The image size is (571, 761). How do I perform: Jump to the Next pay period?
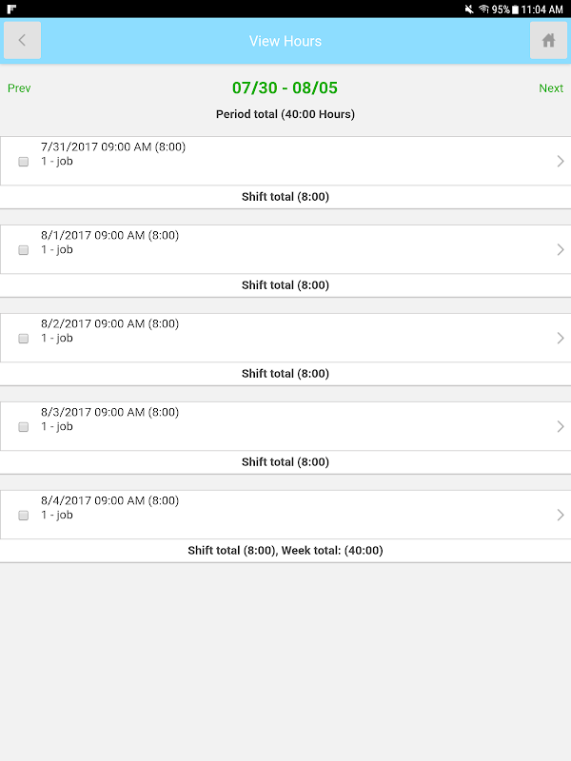[551, 88]
